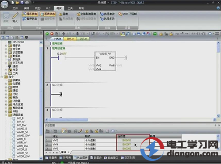
Task: Expand the 状态图表 tree node
Action: [x=6, y=53]
